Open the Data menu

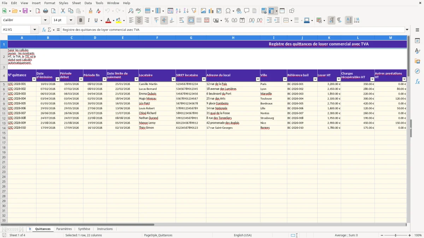coord(88,3)
